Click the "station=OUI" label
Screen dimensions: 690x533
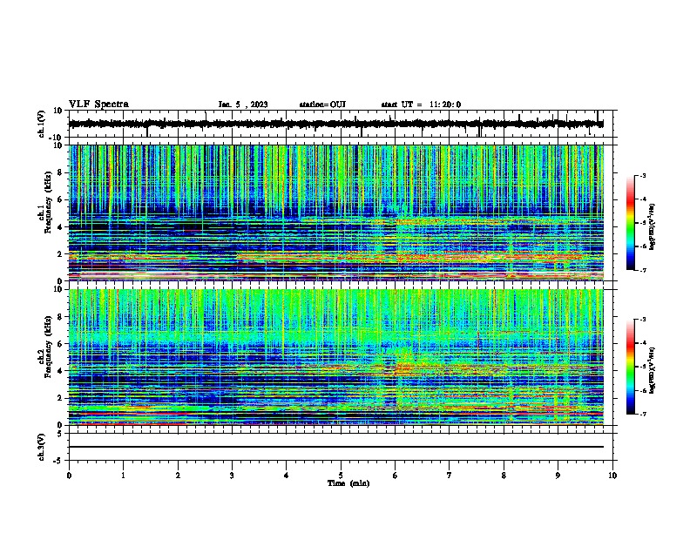click(322, 105)
